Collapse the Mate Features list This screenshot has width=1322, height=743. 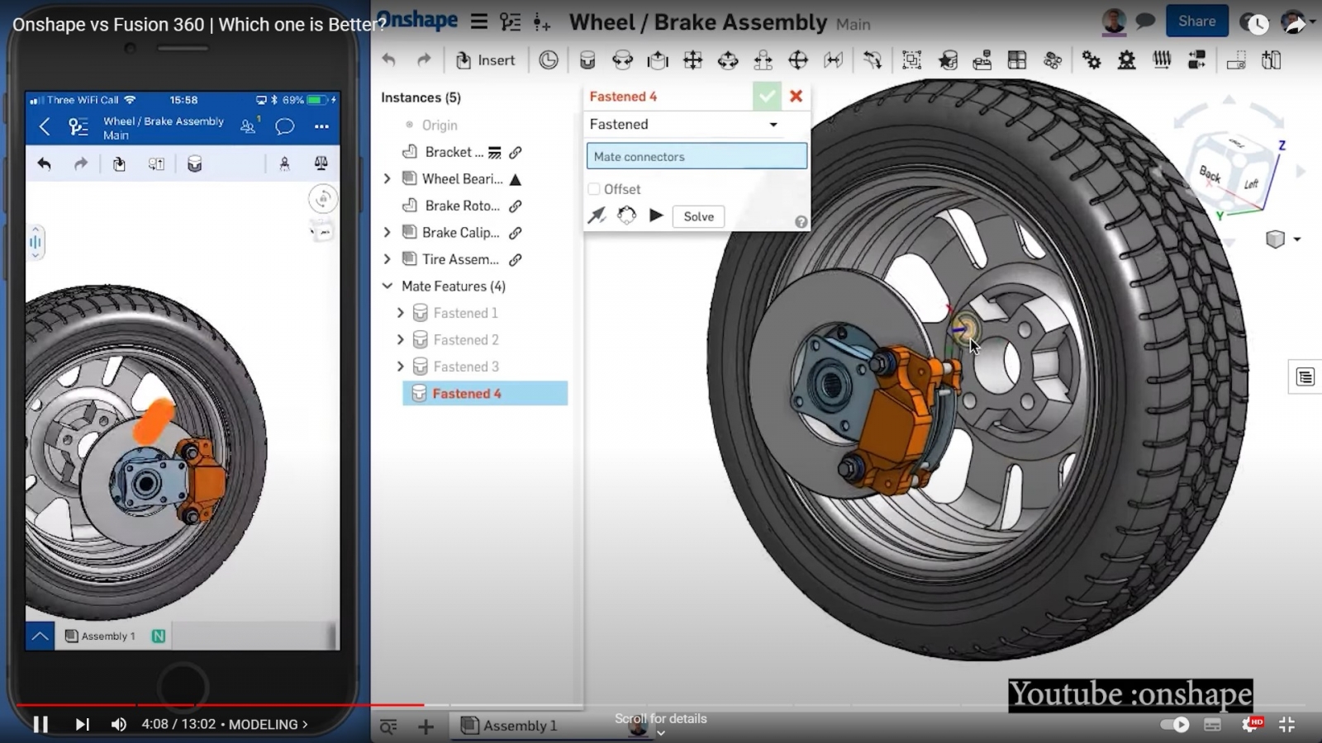[x=386, y=286]
